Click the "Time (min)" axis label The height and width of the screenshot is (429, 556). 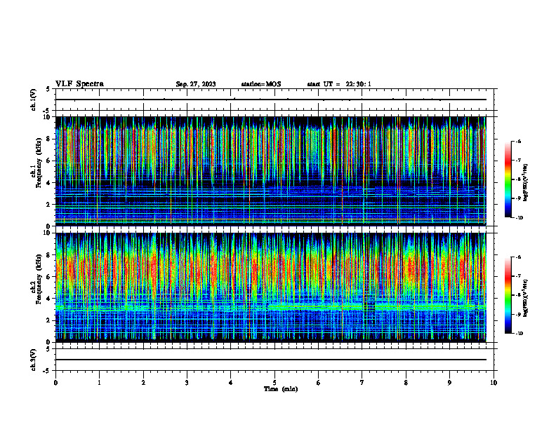[x=281, y=389]
